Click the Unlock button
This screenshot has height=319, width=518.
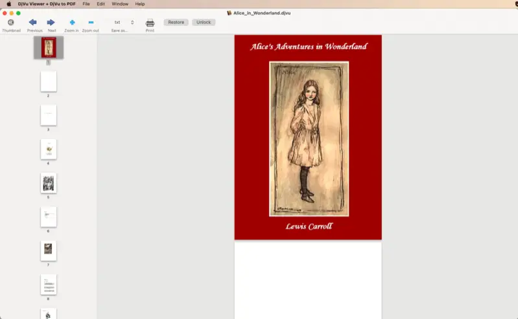tap(204, 22)
